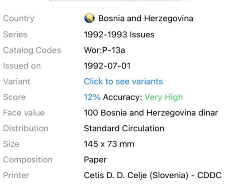Click the Standard Circulation distribution value

pos(124,128)
